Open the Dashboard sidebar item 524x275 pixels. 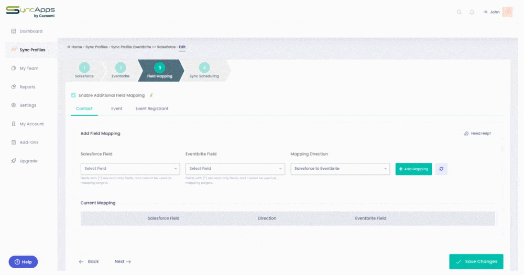click(31, 31)
